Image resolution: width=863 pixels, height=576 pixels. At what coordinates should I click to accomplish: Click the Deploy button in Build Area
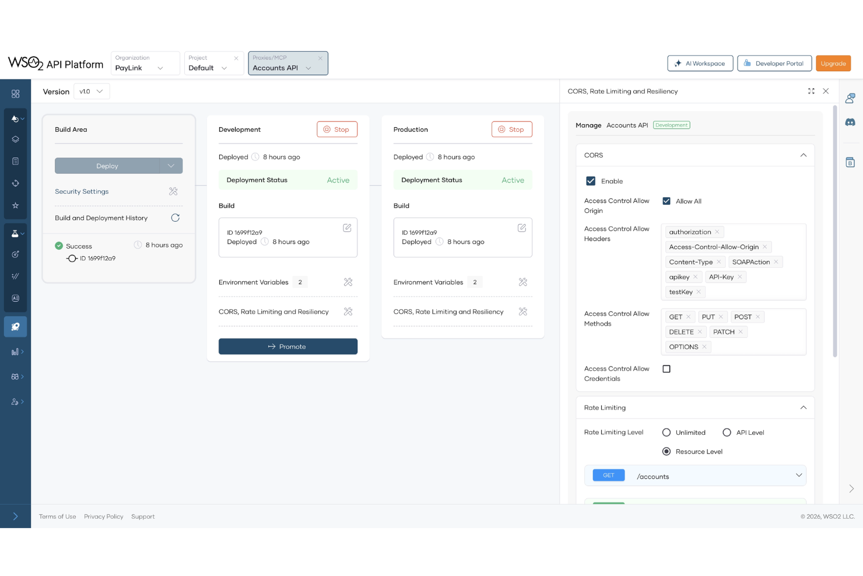tap(107, 166)
